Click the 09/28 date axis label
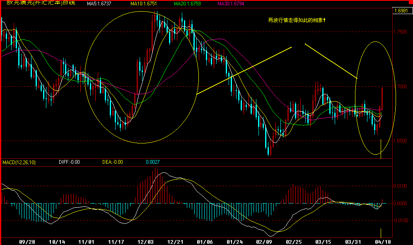This screenshot has width=413, height=245. tap(26, 241)
